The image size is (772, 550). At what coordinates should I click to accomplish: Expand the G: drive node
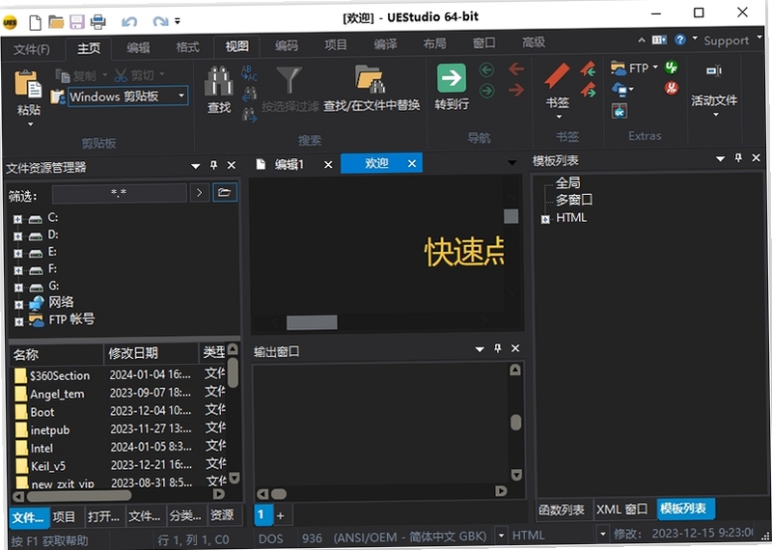(18, 288)
